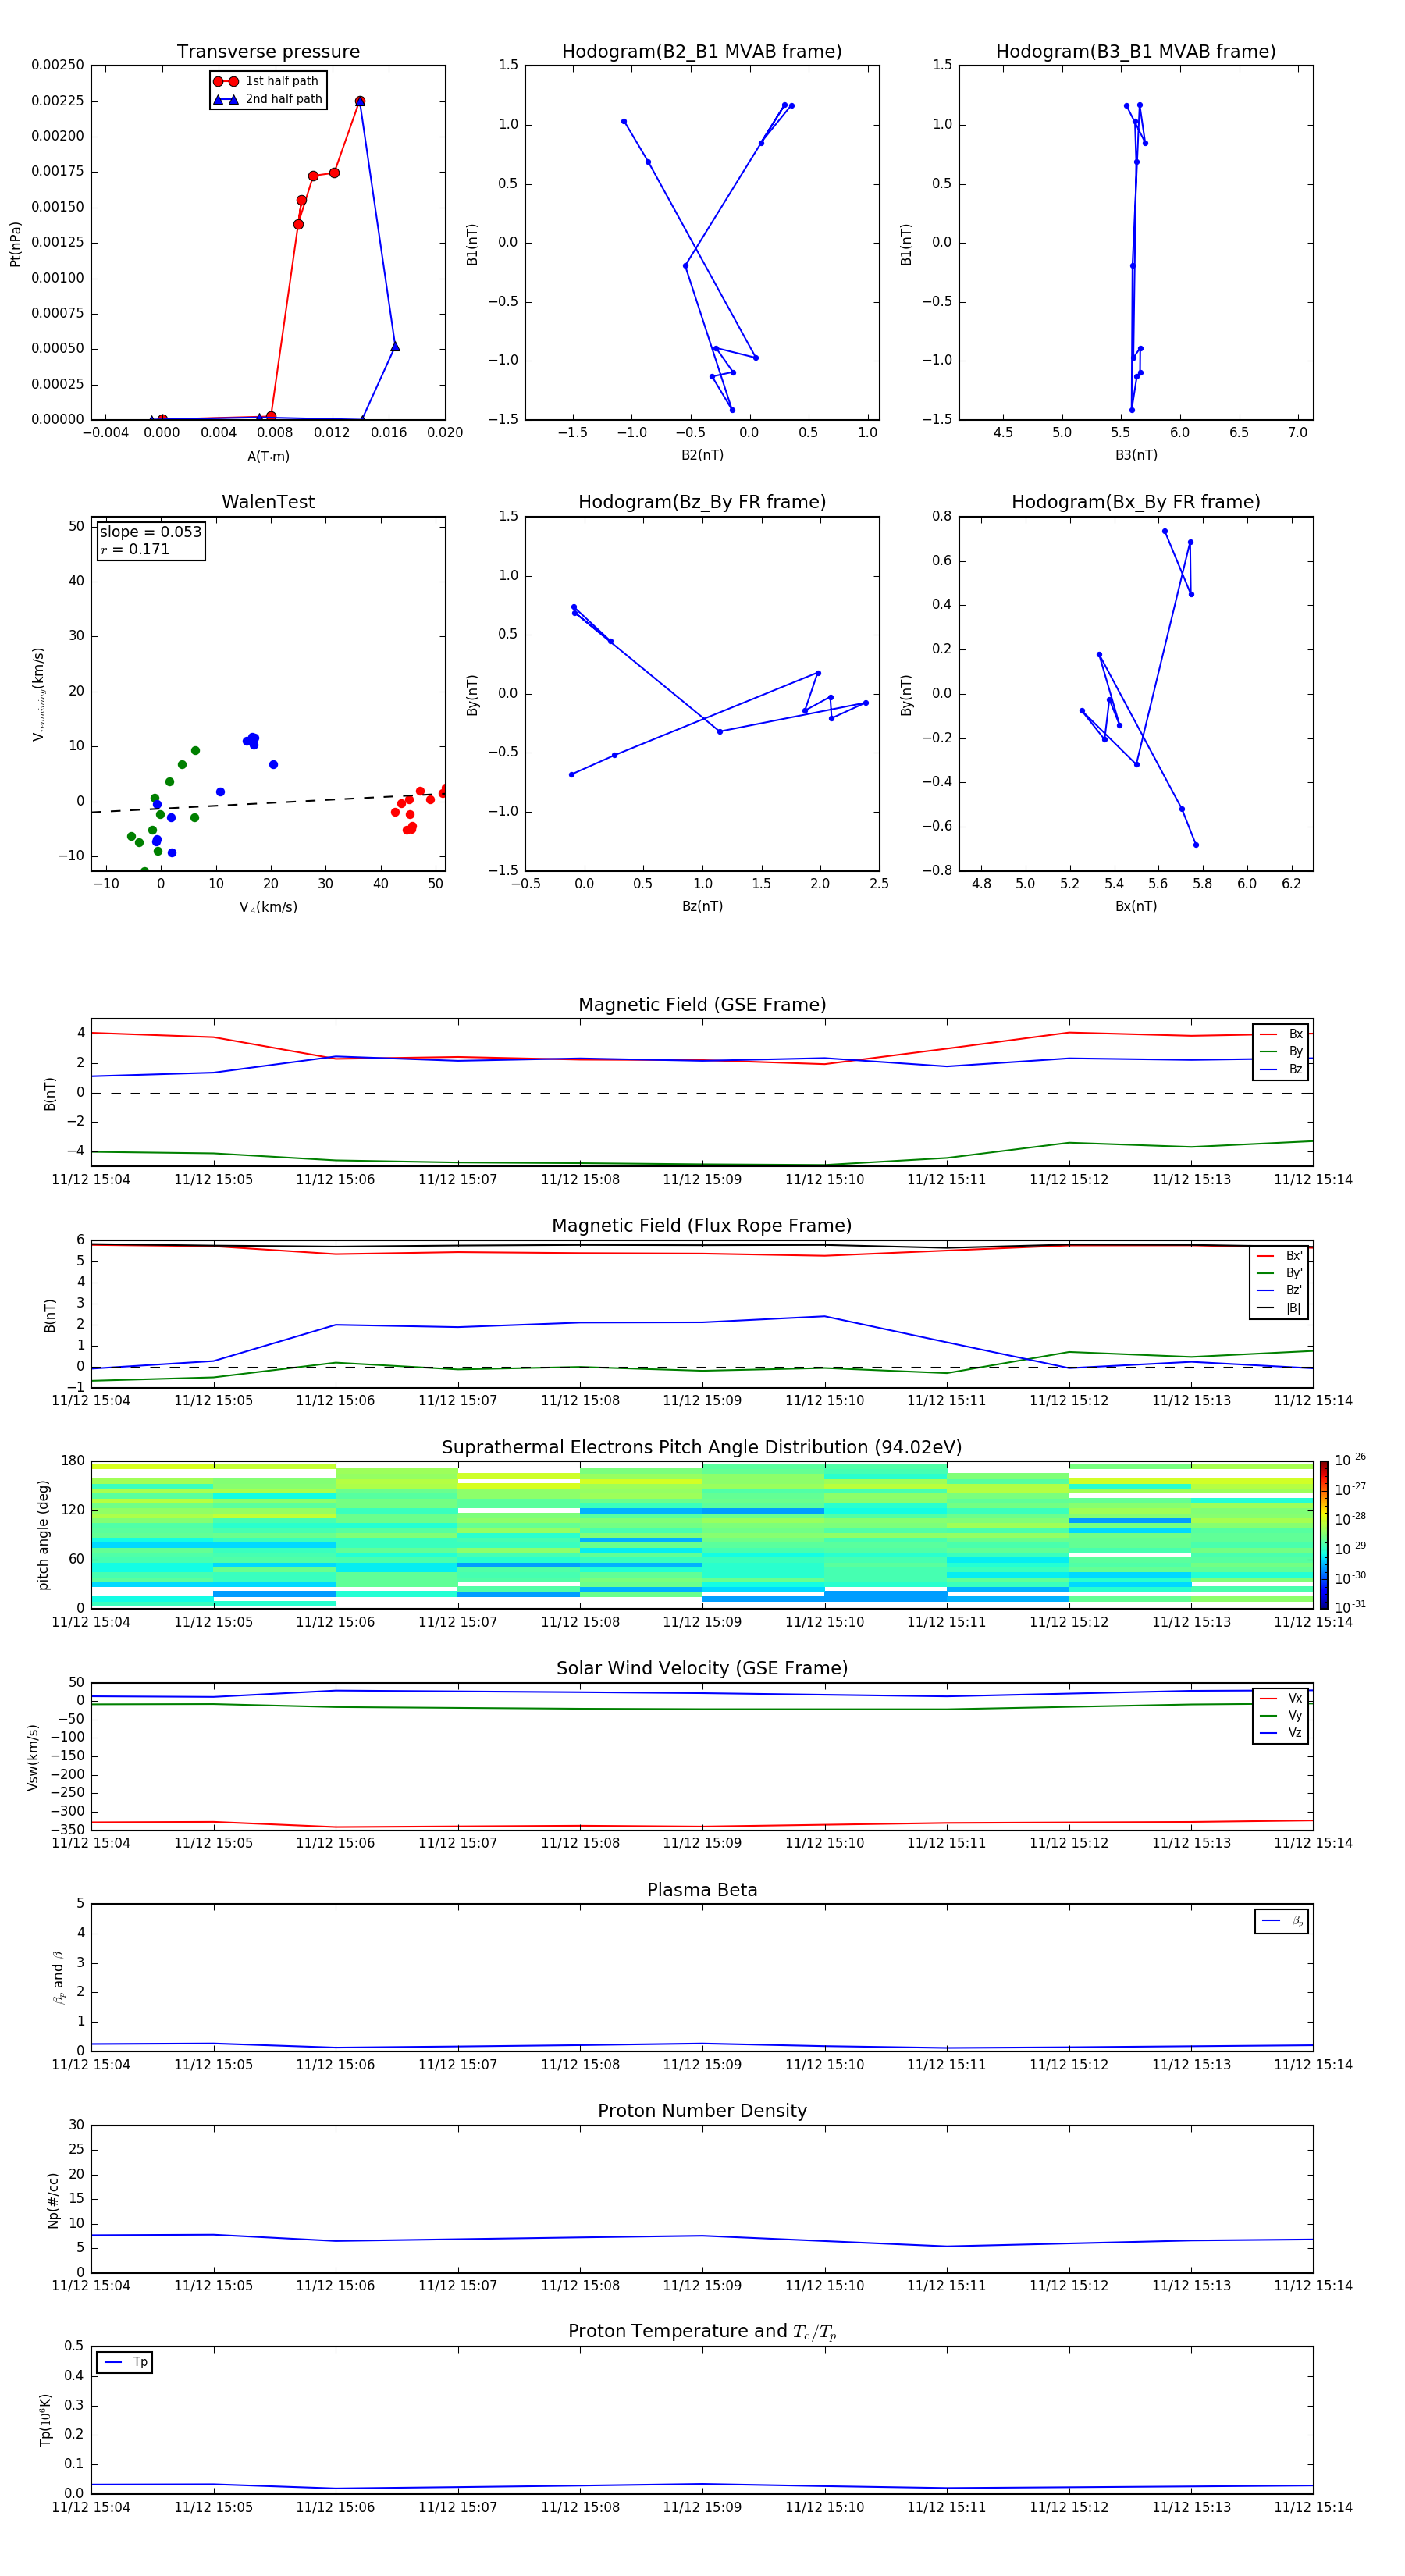Click the pitch angle color scale bar

(1323, 1535)
